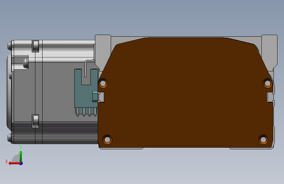284x184 pixels.
Task: Select the lower clip on the motor housing
Action: (35, 121)
